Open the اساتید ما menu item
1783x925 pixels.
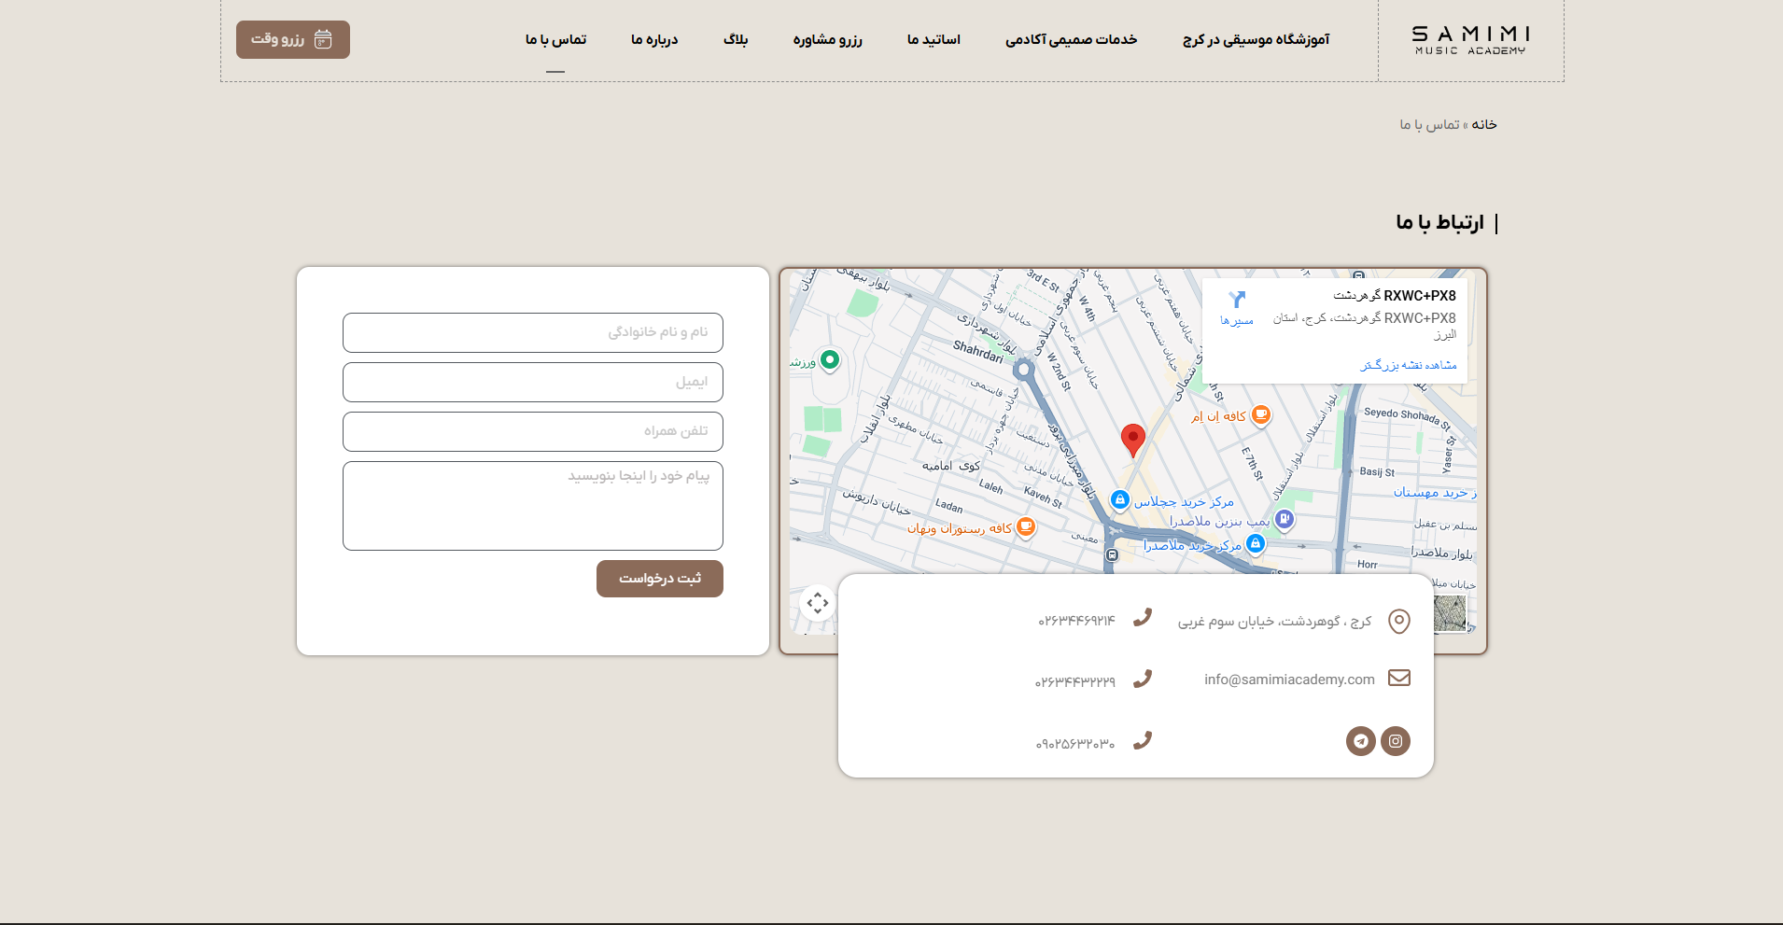tap(934, 39)
